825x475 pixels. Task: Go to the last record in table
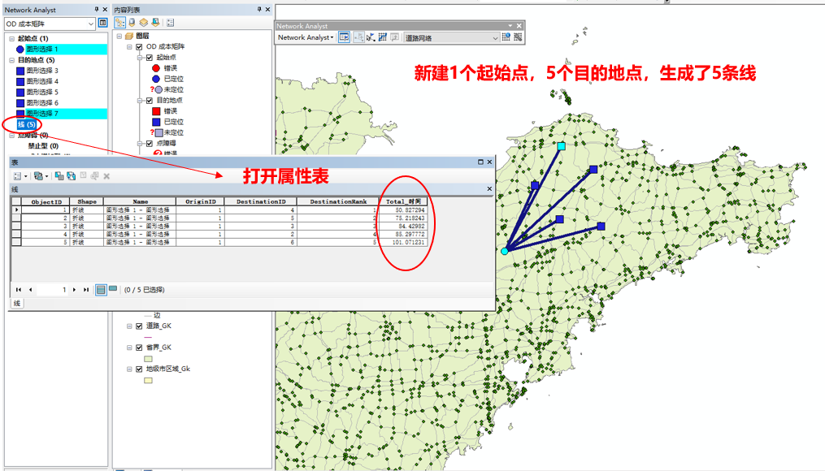[x=86, y=289]
